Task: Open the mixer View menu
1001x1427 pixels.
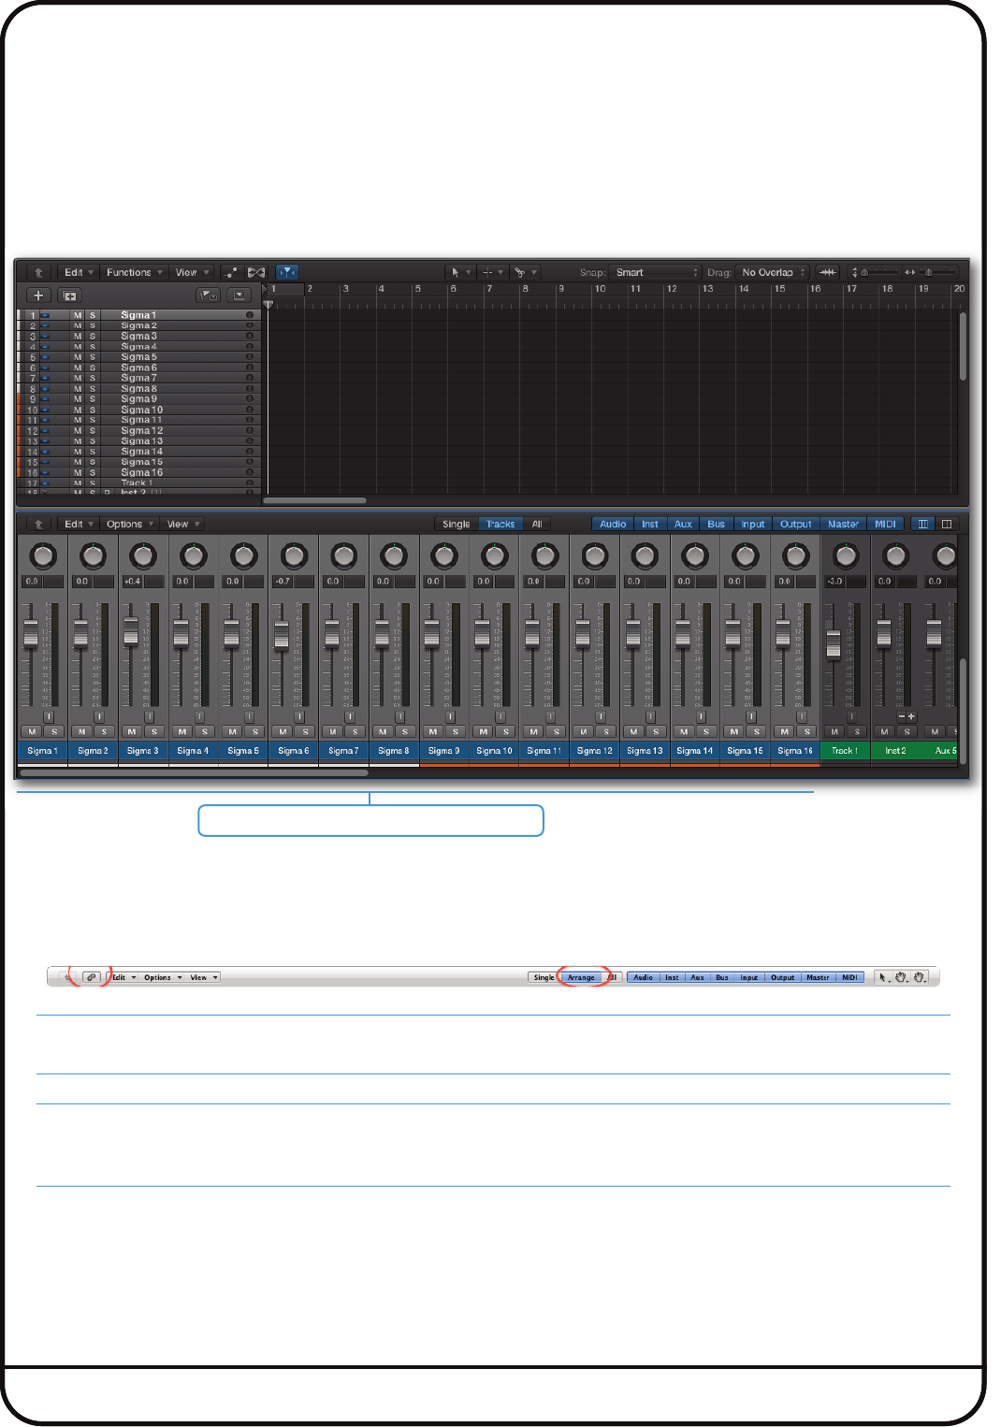Action: click(x=183, y=524)
